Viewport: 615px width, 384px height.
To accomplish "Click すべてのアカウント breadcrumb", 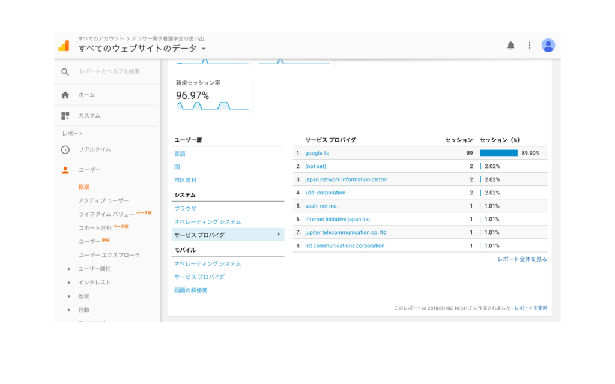I will 101,38.
